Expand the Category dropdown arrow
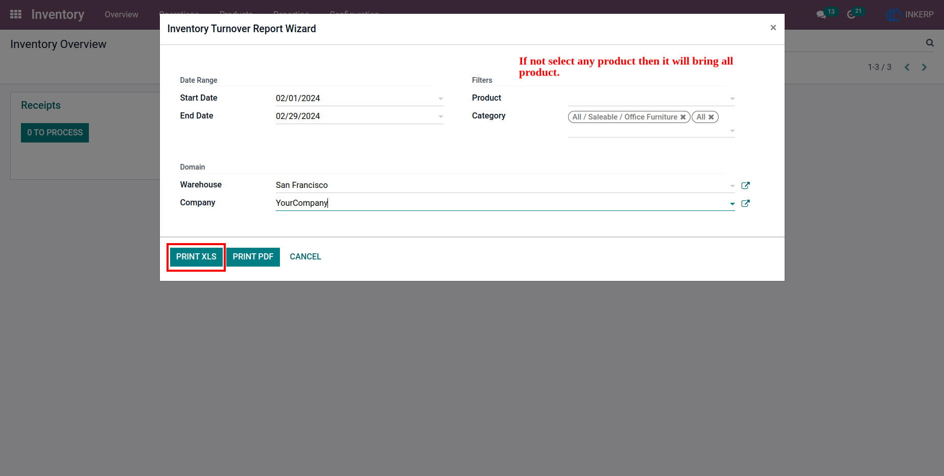Image resolution: width=944 pixels, height=476 pixels. [x=732, y=131]
